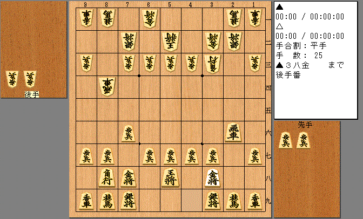
Task: Select Sente's lance on square 9九
Action: tap(86, 201)
